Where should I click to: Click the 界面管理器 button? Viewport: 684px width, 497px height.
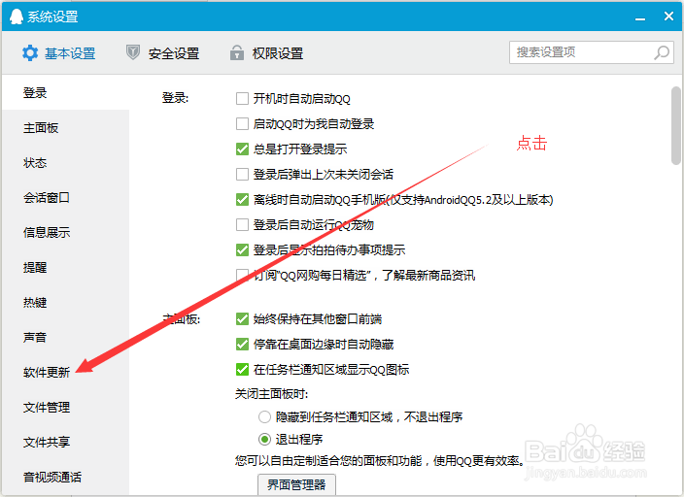[x=296, y=484]
